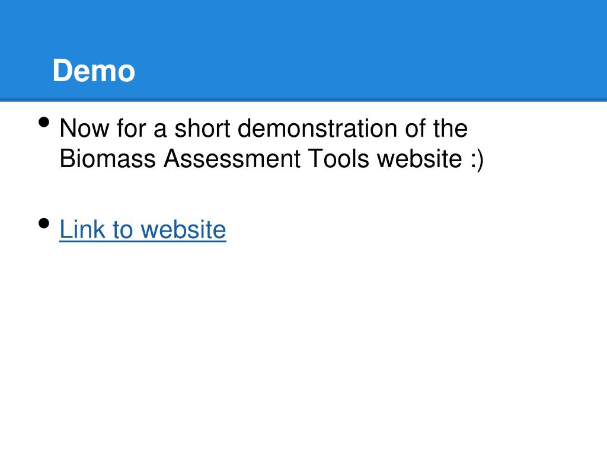Click the word 'Link' in the hyperlink
The width and height of the screenshot is (607, 455).
pos(82,229)
